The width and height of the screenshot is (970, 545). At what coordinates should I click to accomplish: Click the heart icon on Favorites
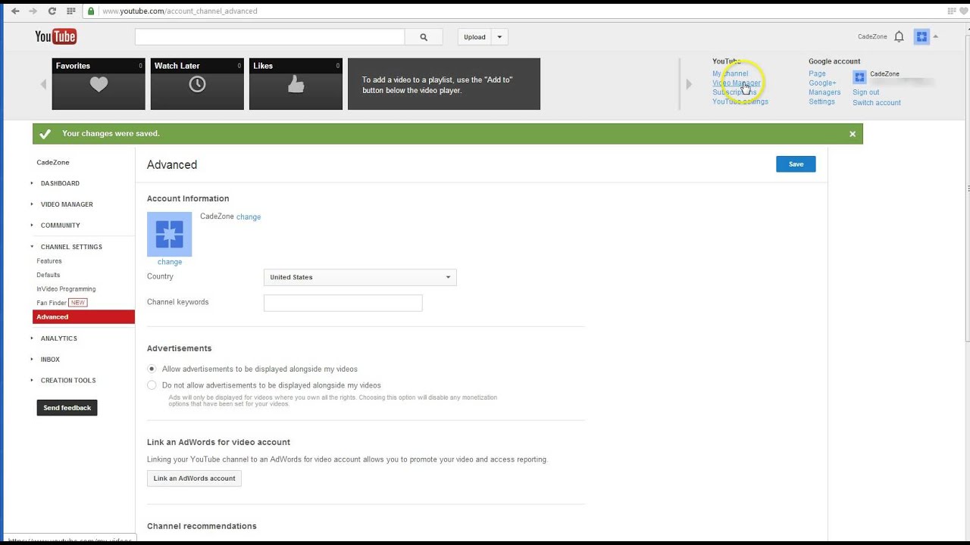(99, 85)
